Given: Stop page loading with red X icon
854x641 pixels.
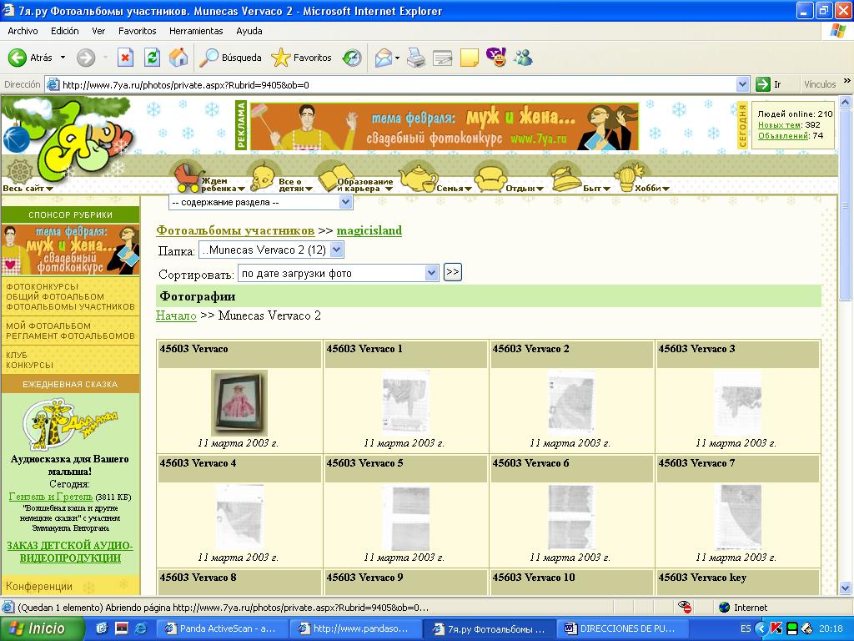Looking at the screenshot, I should (125, 58).
